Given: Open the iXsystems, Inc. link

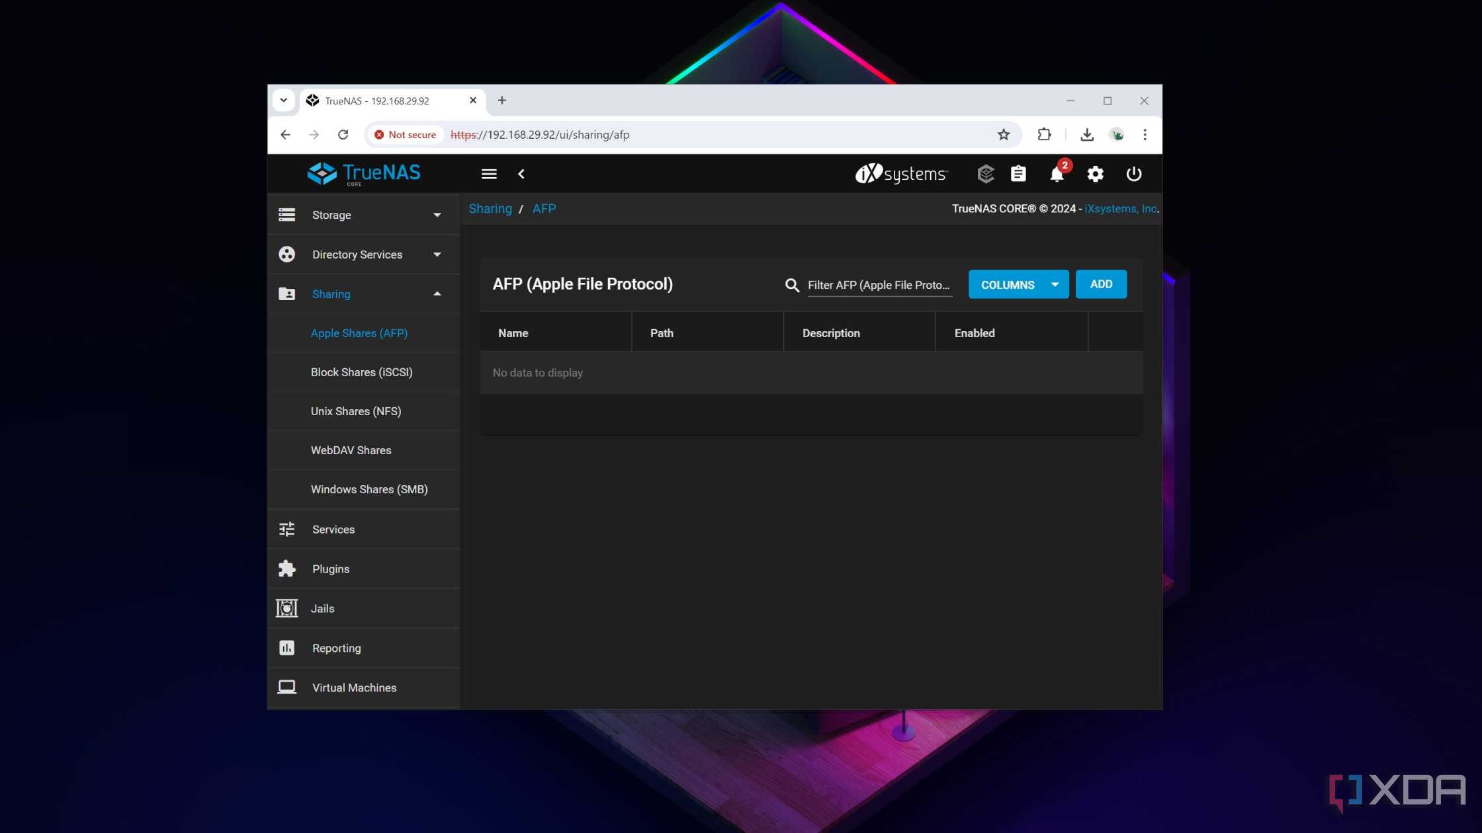Looking at the screenshot, I should click(1121, 209).
